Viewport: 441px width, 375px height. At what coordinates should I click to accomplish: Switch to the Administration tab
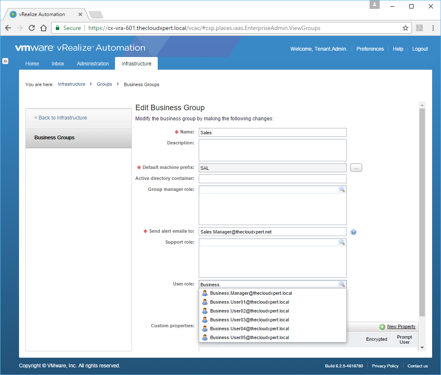tap(93, 64)
